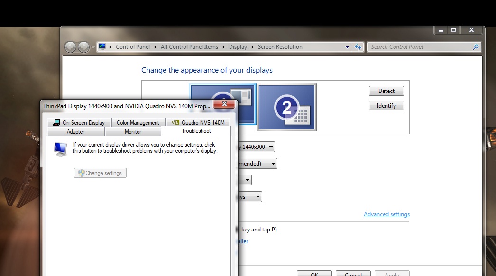Click OK in Screen Resolution window
496x276 pixels.
[314, 274]
